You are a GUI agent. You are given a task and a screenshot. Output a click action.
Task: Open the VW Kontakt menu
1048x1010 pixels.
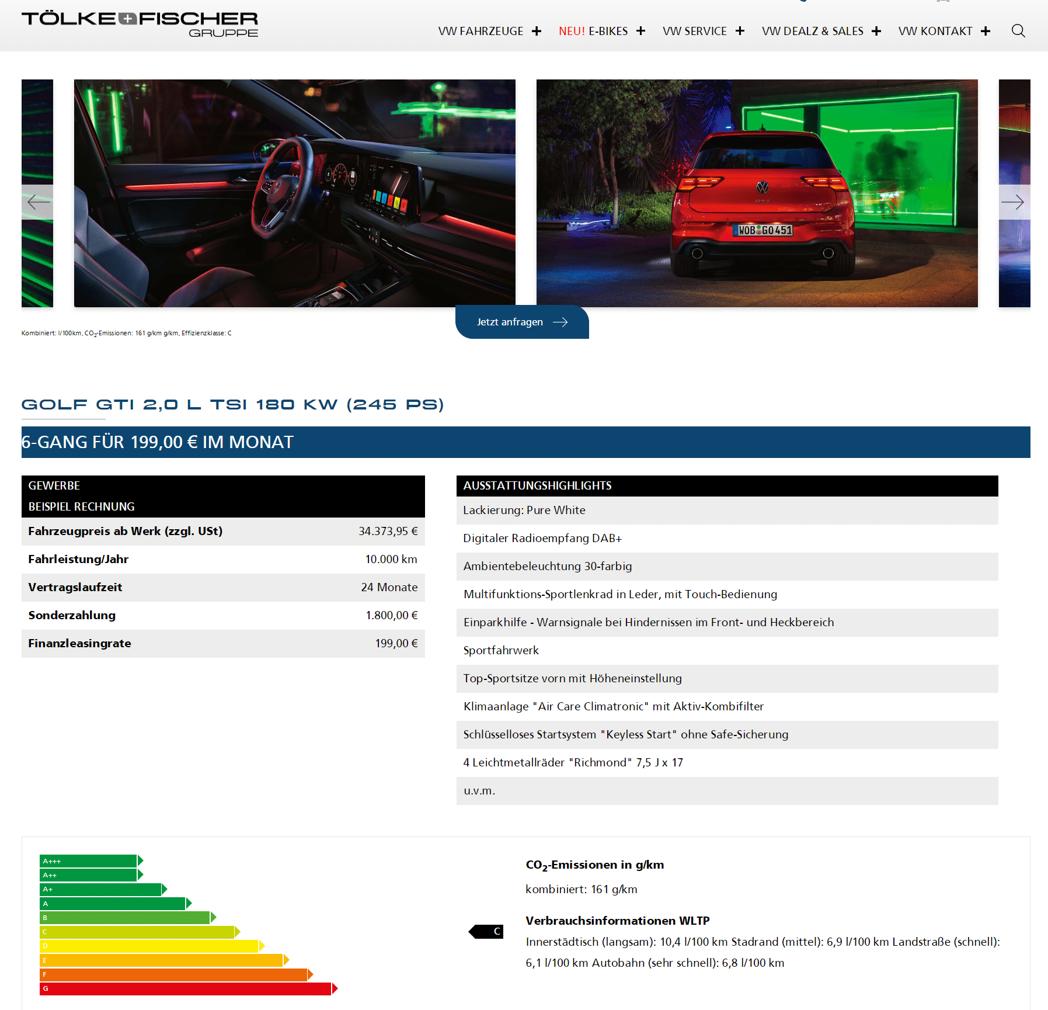[x=935, y=31]
